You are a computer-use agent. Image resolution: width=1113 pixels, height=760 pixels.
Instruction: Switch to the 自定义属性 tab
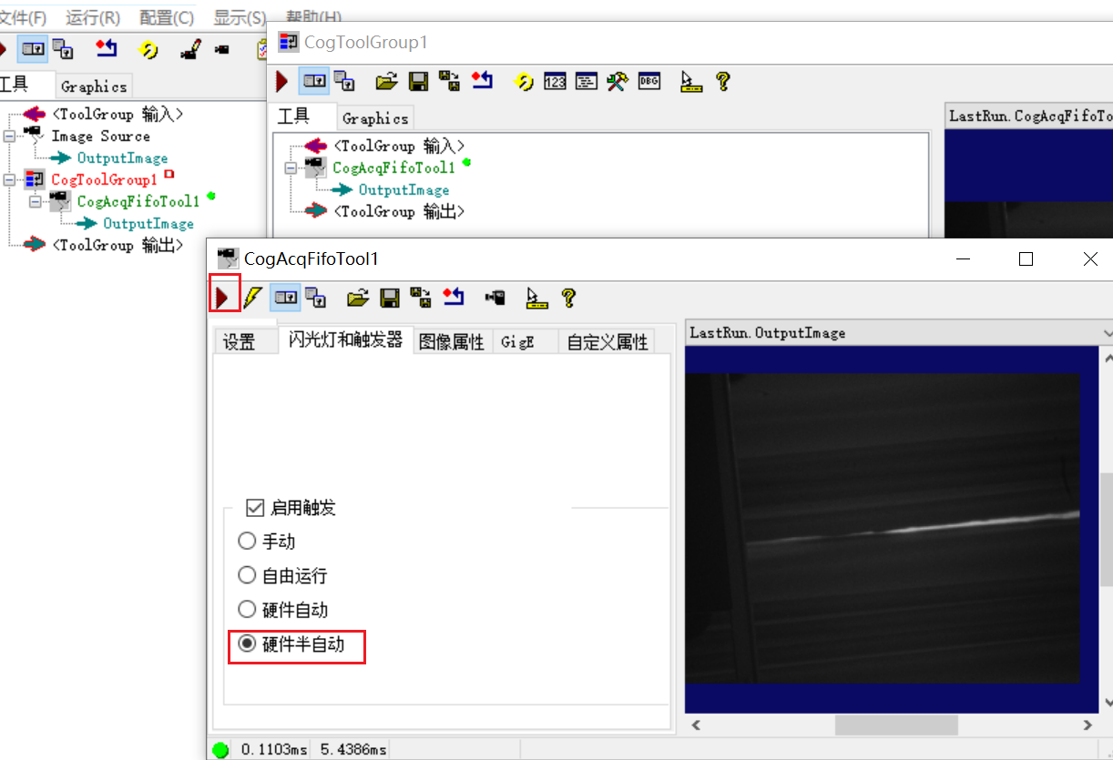(608, 342)
